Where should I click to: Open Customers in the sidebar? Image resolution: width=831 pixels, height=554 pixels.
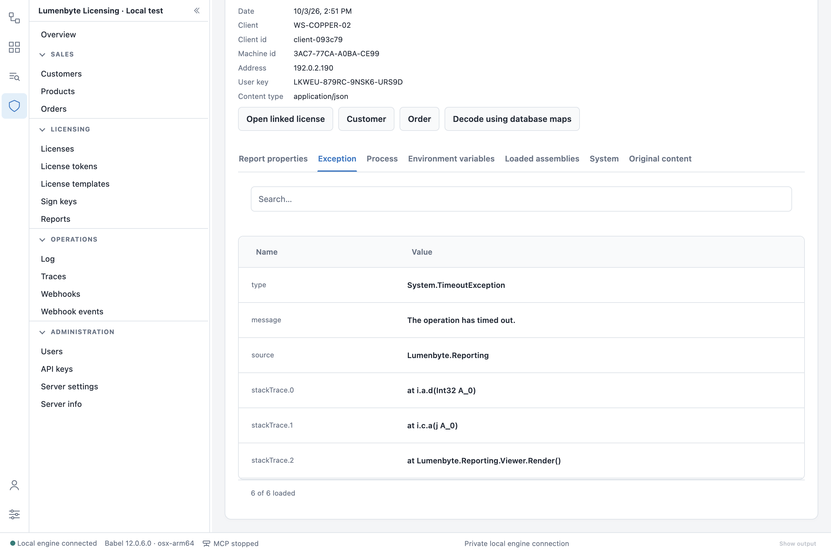[61, 74]
